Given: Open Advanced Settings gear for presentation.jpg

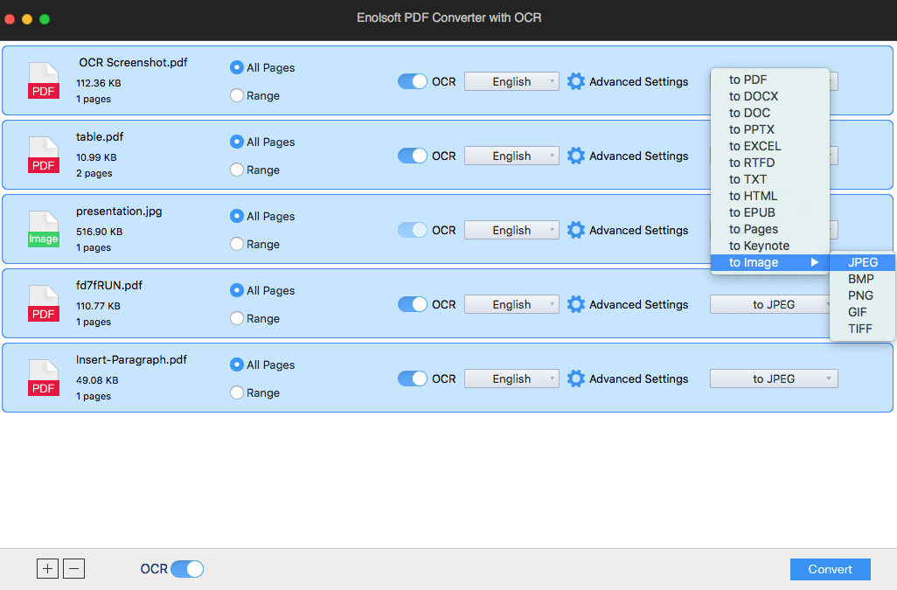Looking at the screenshot, I should [x=575, y=230].
